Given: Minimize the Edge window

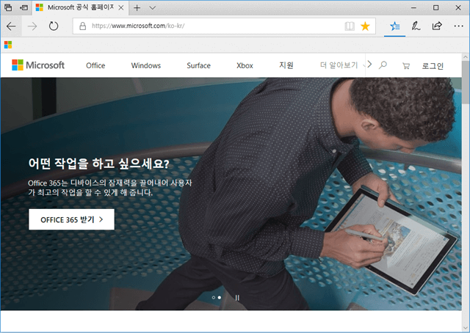Looking at the screenshot, I should (x=414, y=8).
